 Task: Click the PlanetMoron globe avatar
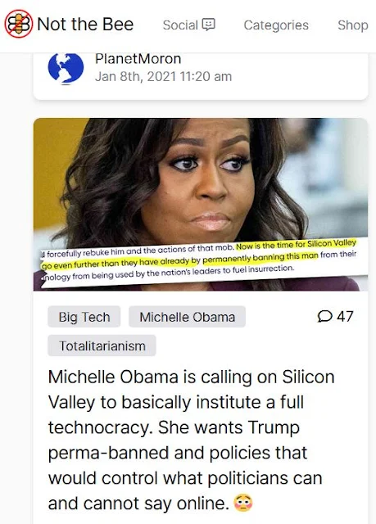coord(66,69)
